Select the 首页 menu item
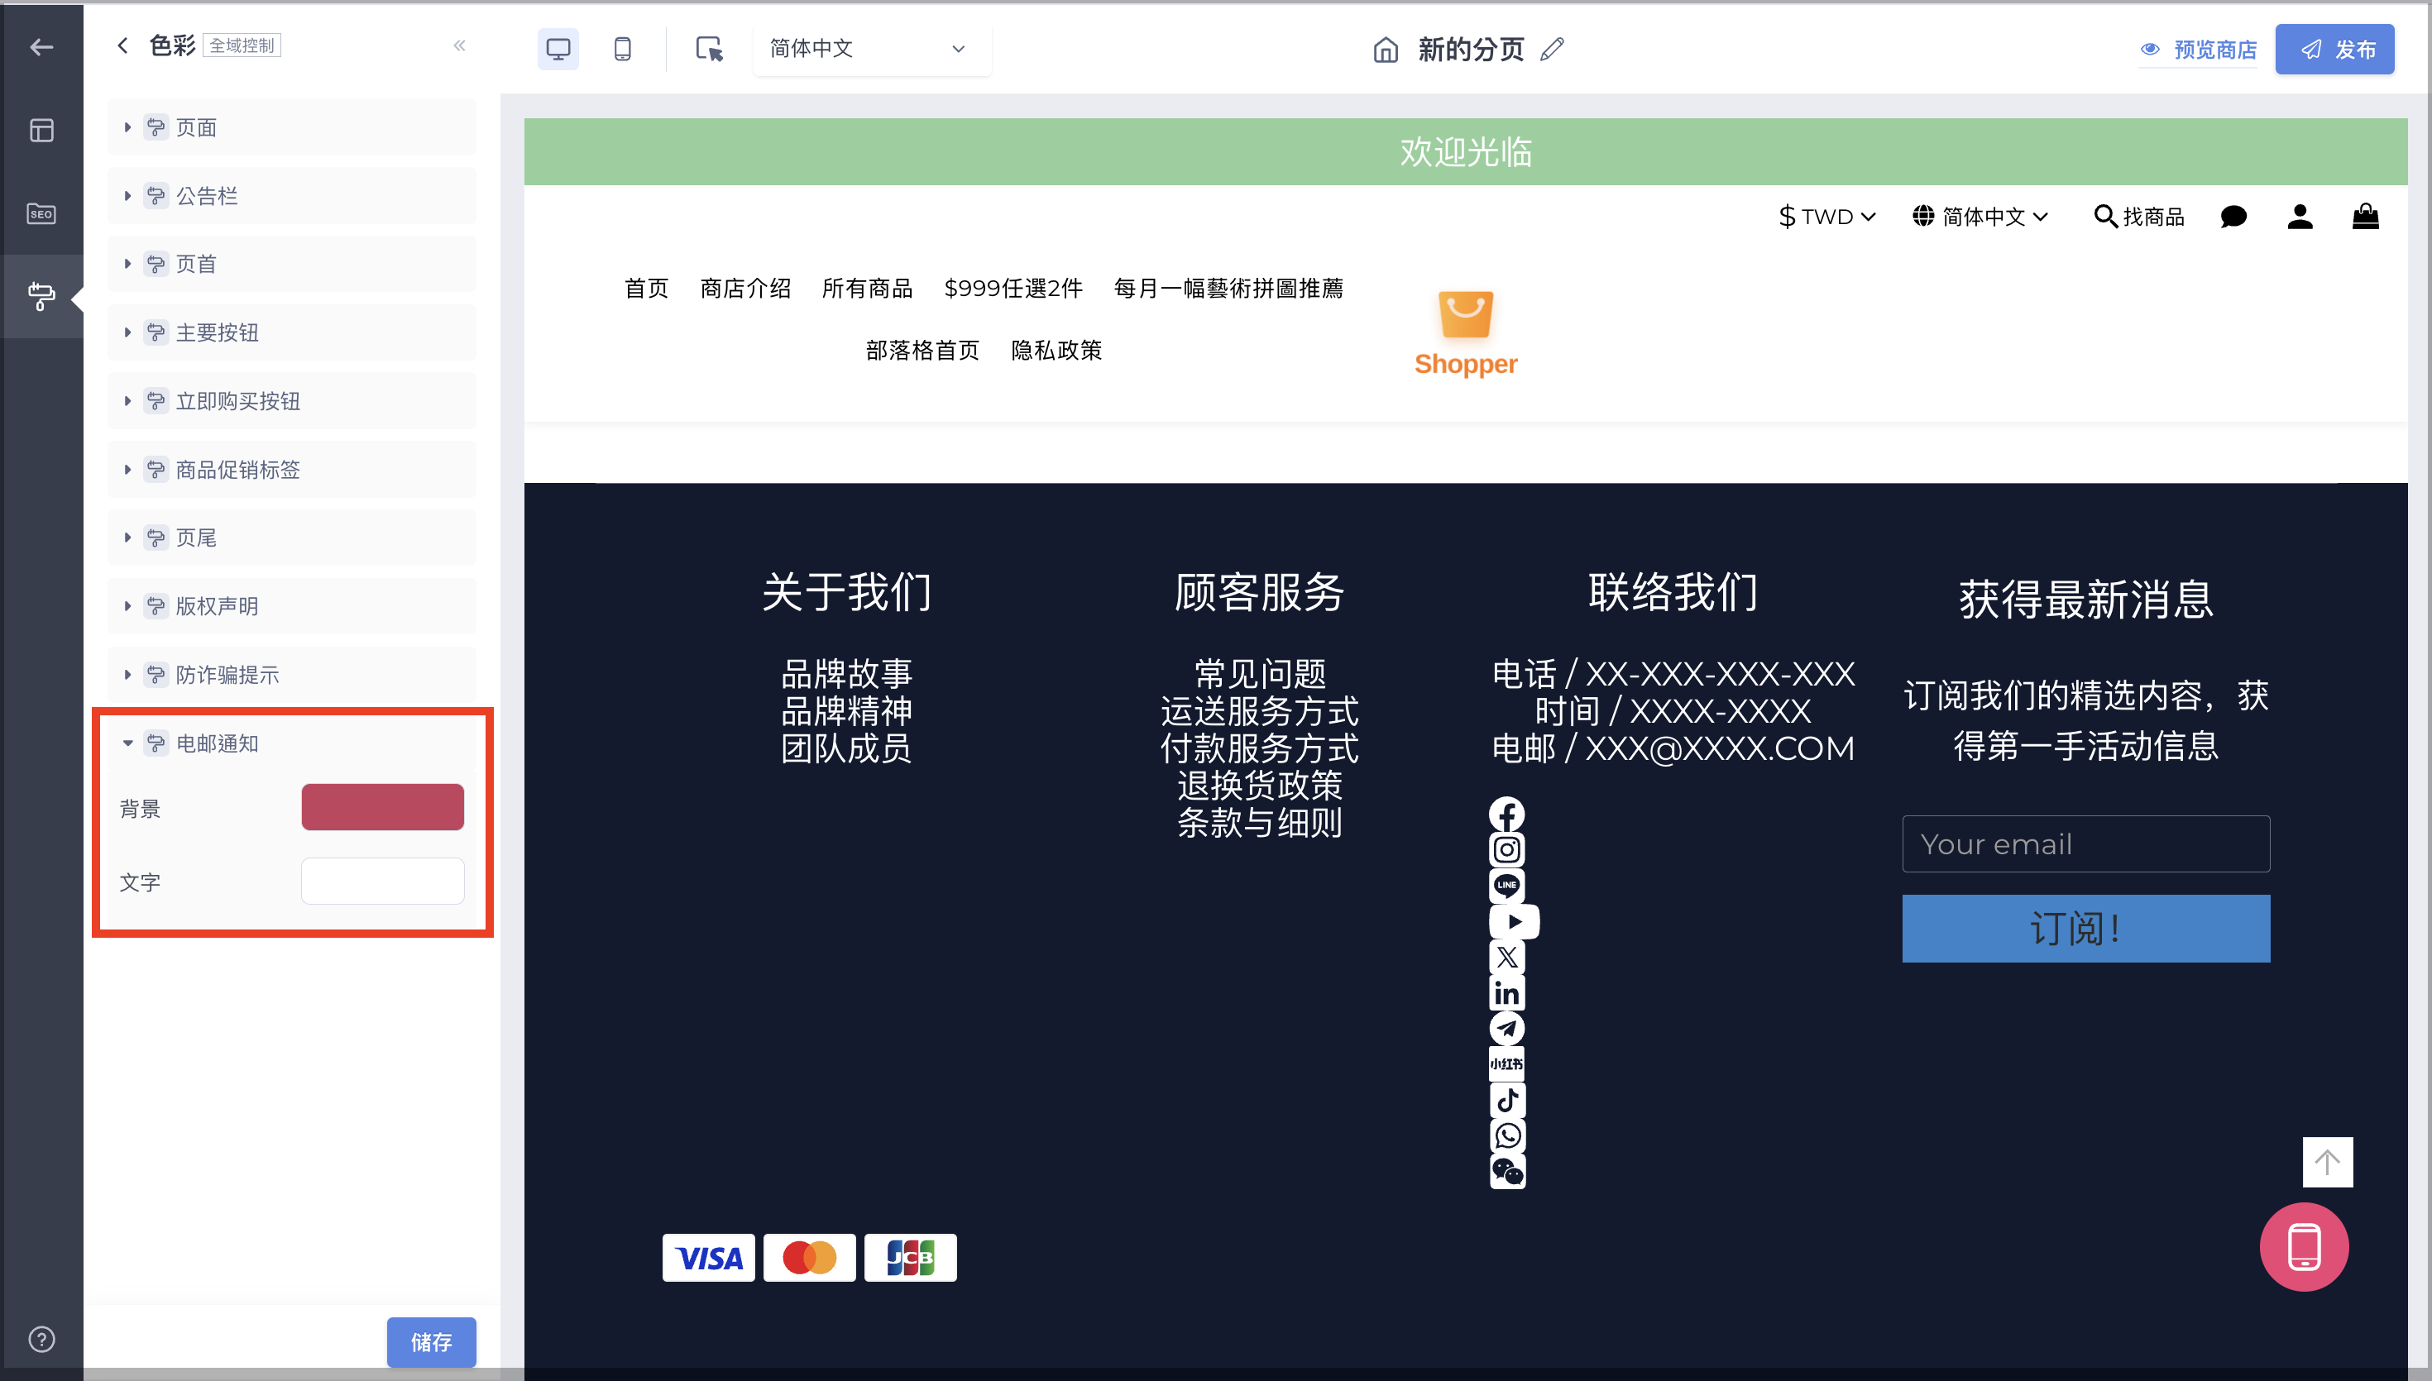Viewport: 2432px width, 1381px height. pyautogui.click(x=647, y=289)
